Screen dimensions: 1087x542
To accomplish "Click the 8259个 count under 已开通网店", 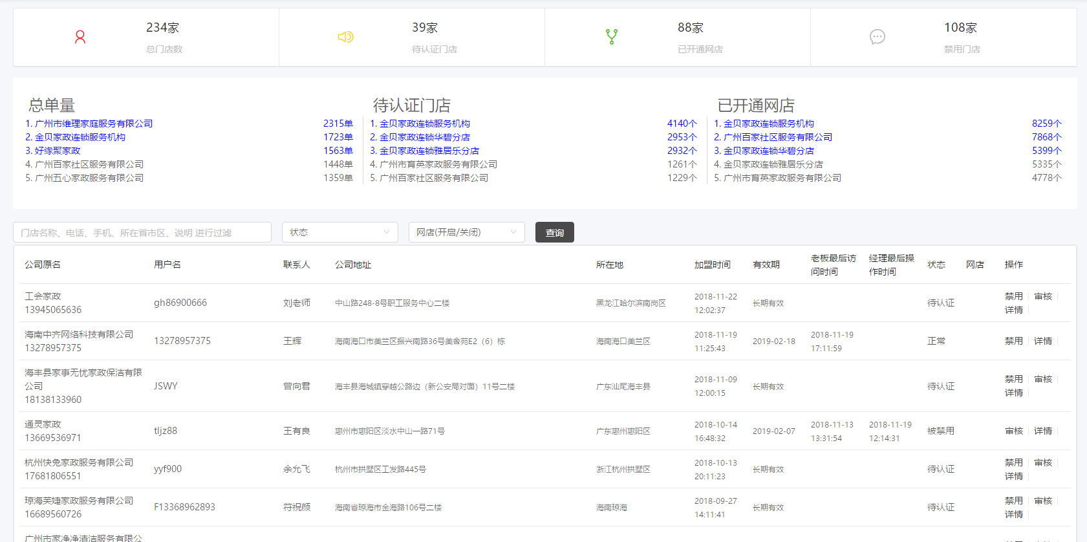I will 1047,124.
